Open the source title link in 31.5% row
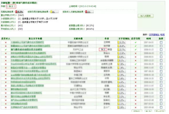Viewport: 169px width, 114px height. (27, 42)
